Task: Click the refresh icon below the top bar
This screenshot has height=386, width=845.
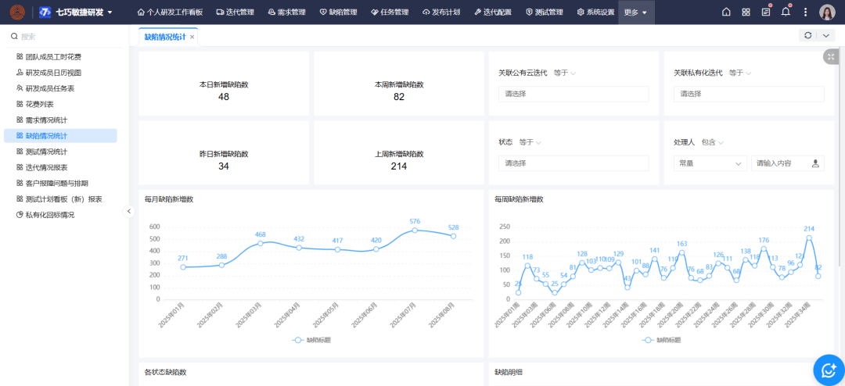Action: pos(807,36)
